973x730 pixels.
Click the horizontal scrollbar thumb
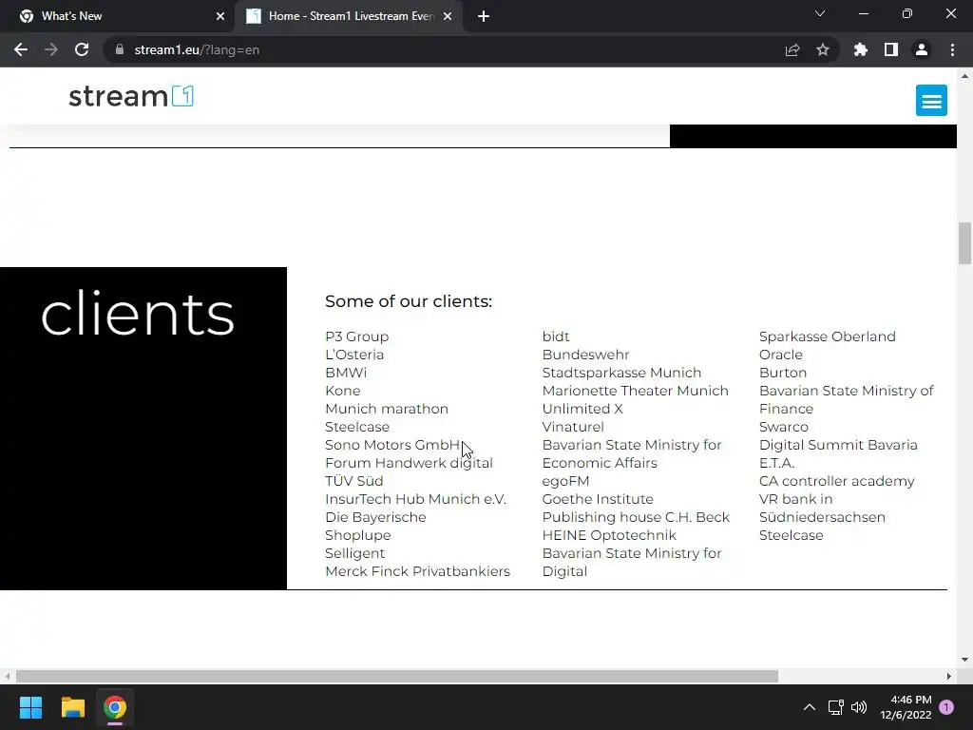(x=396, y=676)
